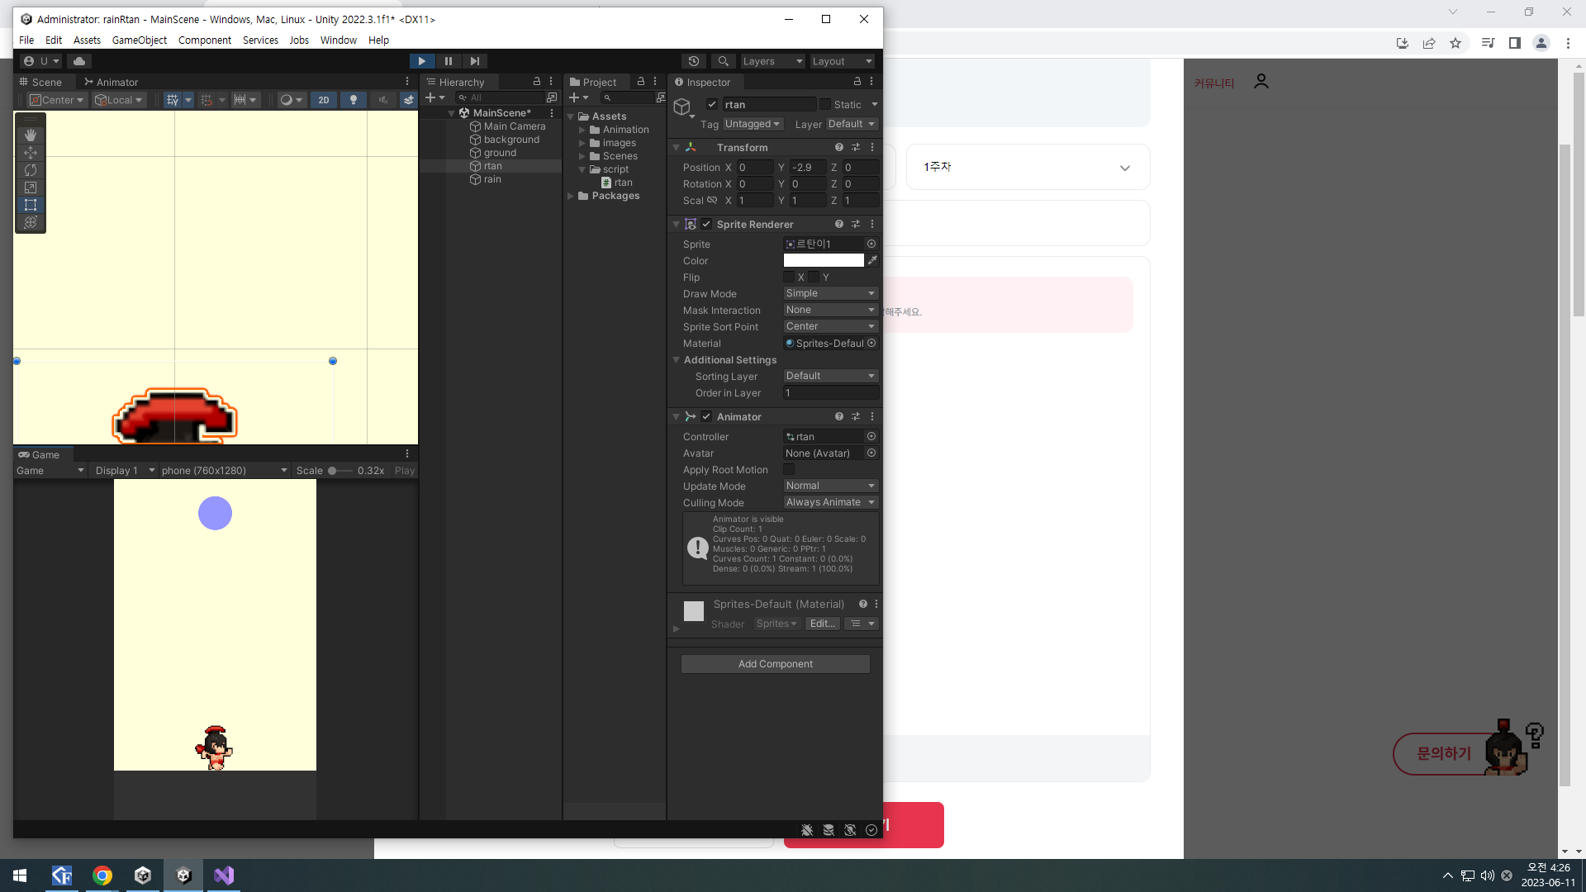Screen dimensions: 1586x892
Task: Open the Layout dropdown
Action: pyautogui.click(x=842, y=61)
